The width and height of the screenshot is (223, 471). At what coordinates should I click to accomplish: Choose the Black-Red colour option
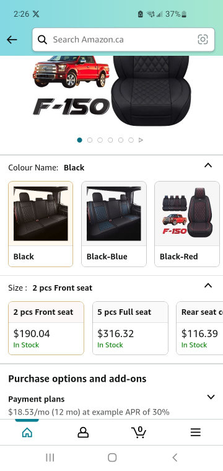pos(187,224)
